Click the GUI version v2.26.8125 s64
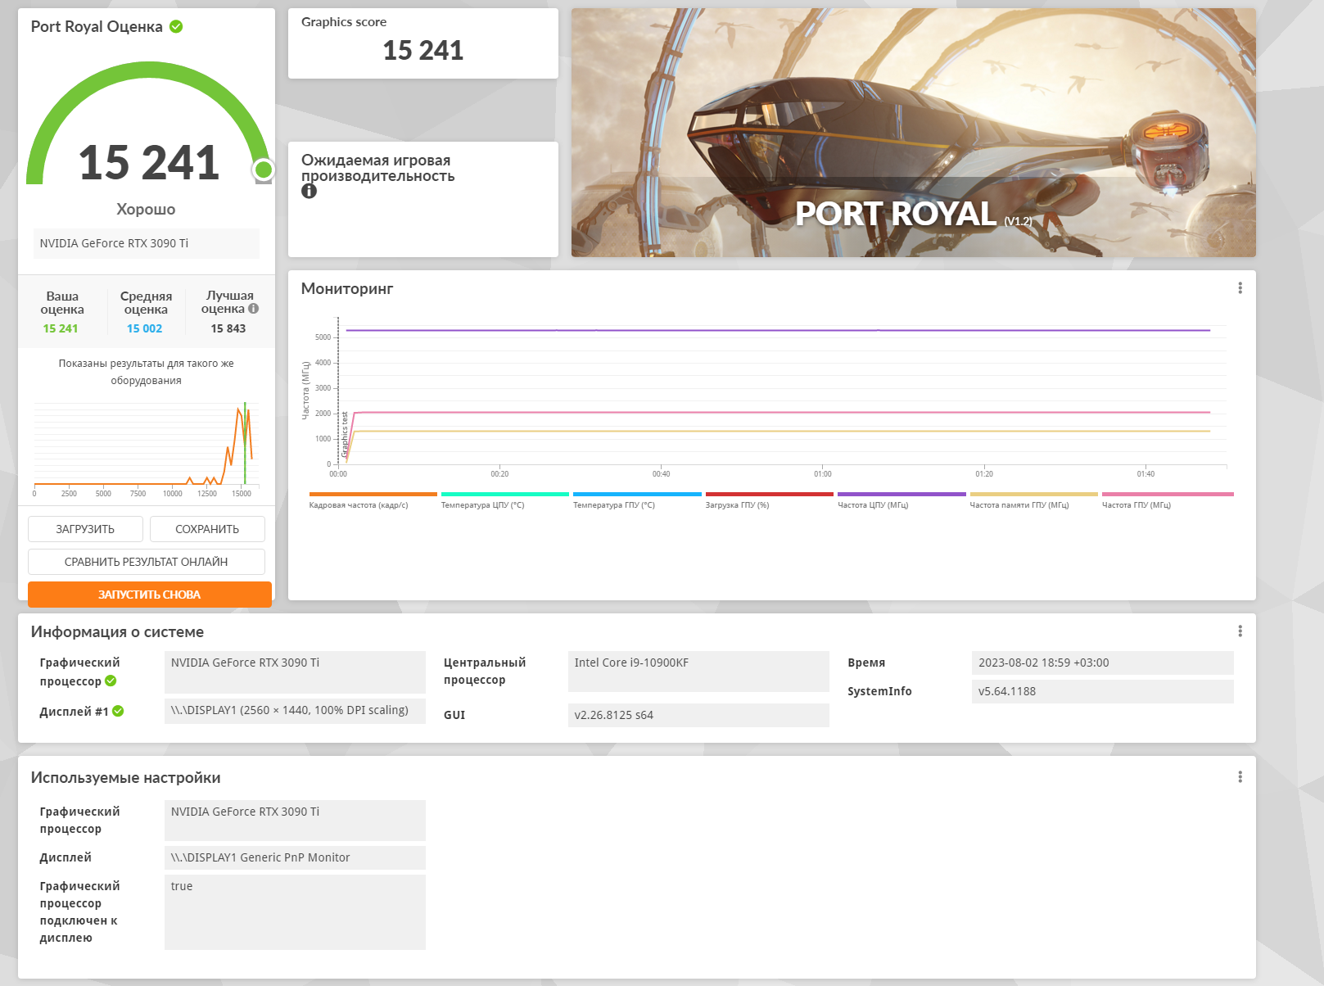1324x986 pixels. [698, 715]
